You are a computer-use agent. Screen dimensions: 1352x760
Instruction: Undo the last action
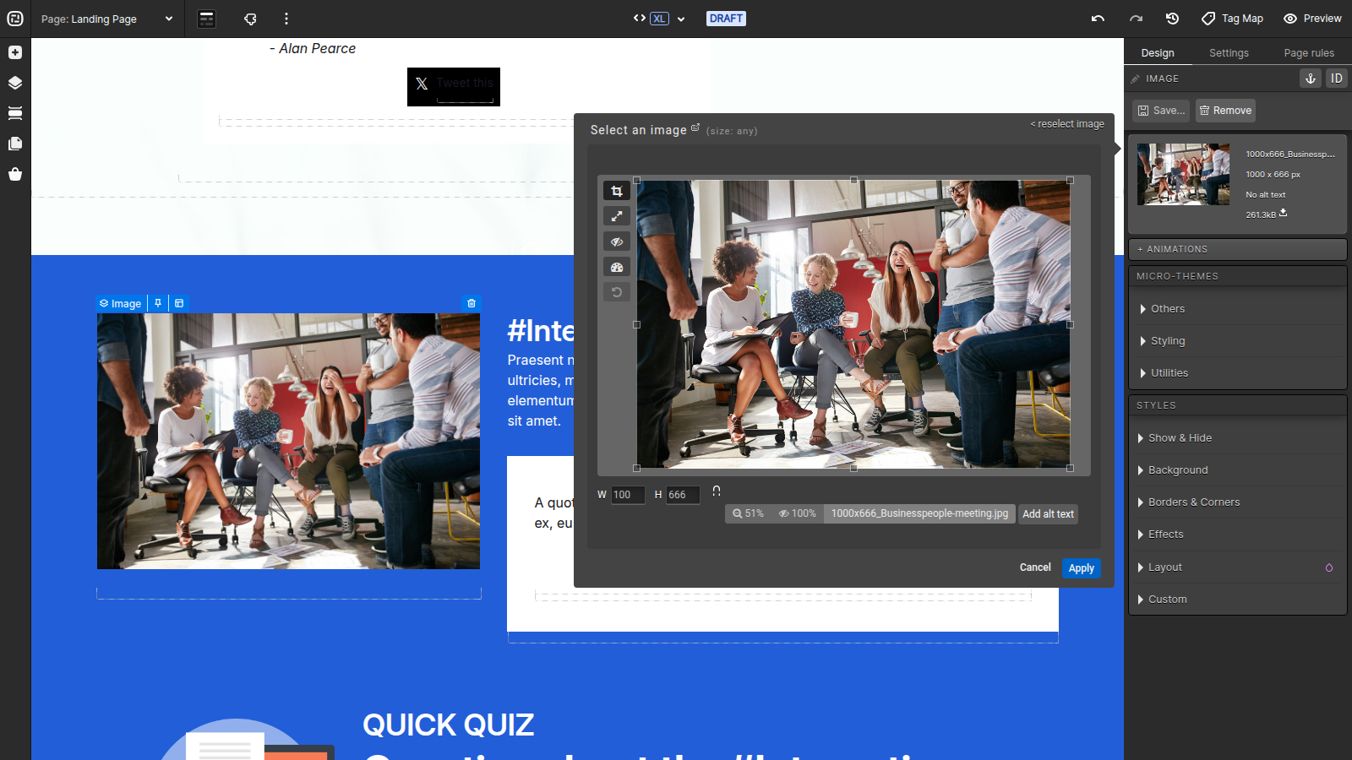[1098, 19]
